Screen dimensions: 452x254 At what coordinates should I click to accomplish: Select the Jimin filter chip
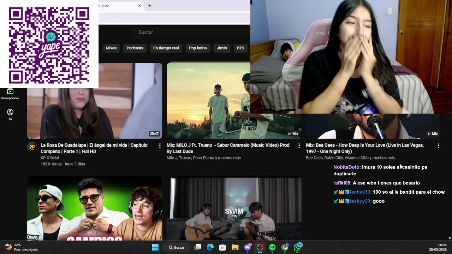click(222, 48)
